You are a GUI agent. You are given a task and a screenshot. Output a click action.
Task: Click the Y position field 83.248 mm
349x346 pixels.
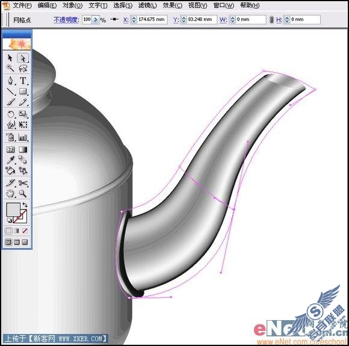coord(202,20)
